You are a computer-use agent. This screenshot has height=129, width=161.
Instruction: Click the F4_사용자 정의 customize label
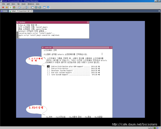75,117
